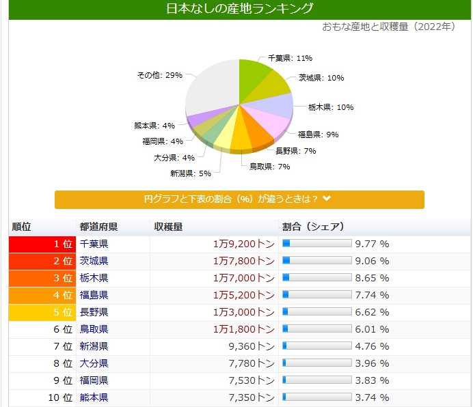Click the 収穫量 column header
Screen dimensions: 473x407
(x=168, y=227)
